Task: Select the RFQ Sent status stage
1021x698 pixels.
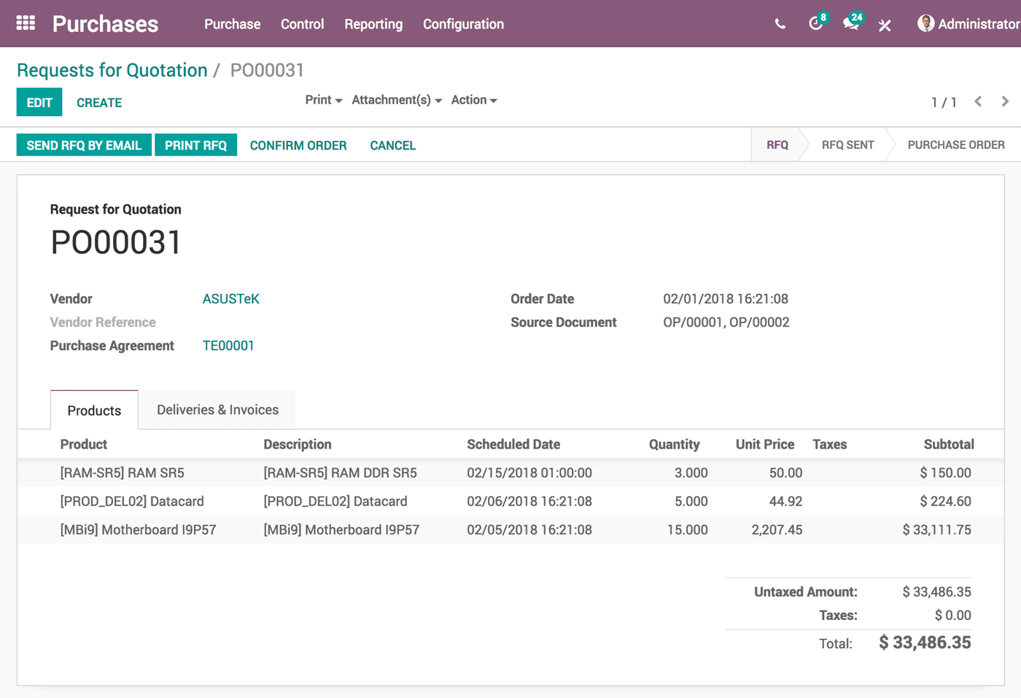Action: pos(847,145)
